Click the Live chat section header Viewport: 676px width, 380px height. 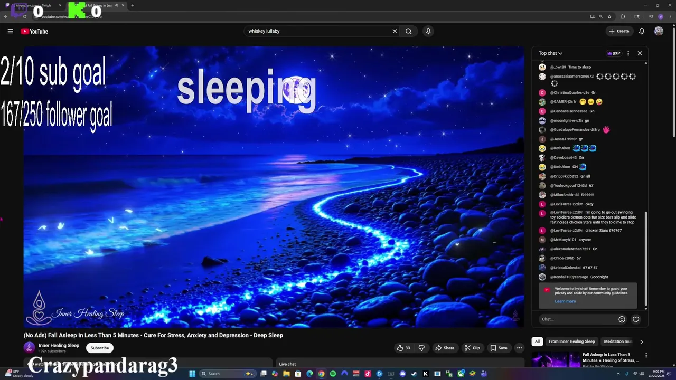coord(287,364)
